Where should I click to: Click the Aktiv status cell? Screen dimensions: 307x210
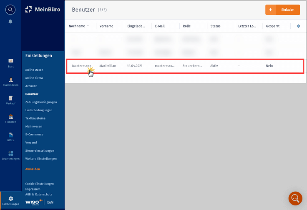tap(214, 66)
